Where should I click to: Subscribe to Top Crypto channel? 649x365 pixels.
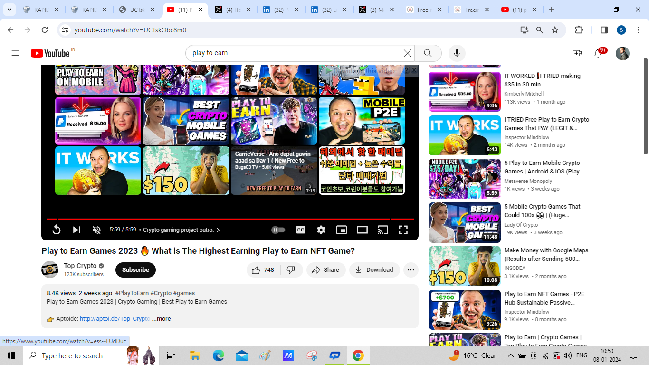click(135, 270)
